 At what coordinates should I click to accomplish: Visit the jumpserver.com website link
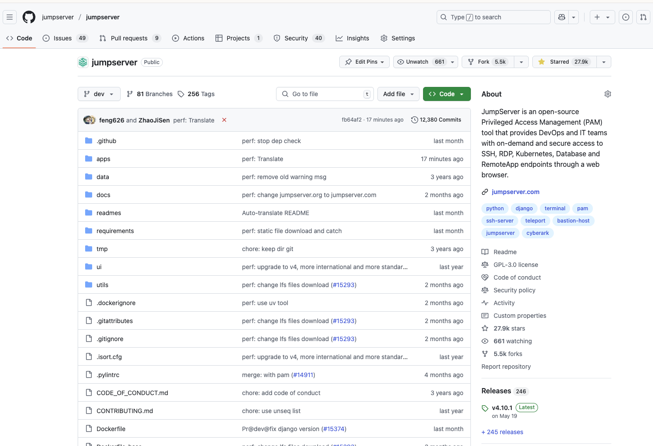(515, 192)
